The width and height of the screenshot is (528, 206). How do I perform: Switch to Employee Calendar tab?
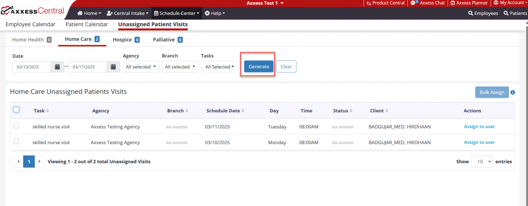click(x=30, y=24)
